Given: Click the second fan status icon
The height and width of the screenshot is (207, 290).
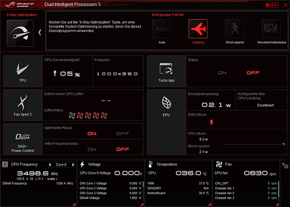Looking at the screenshot, I should [x=80, y=116].
